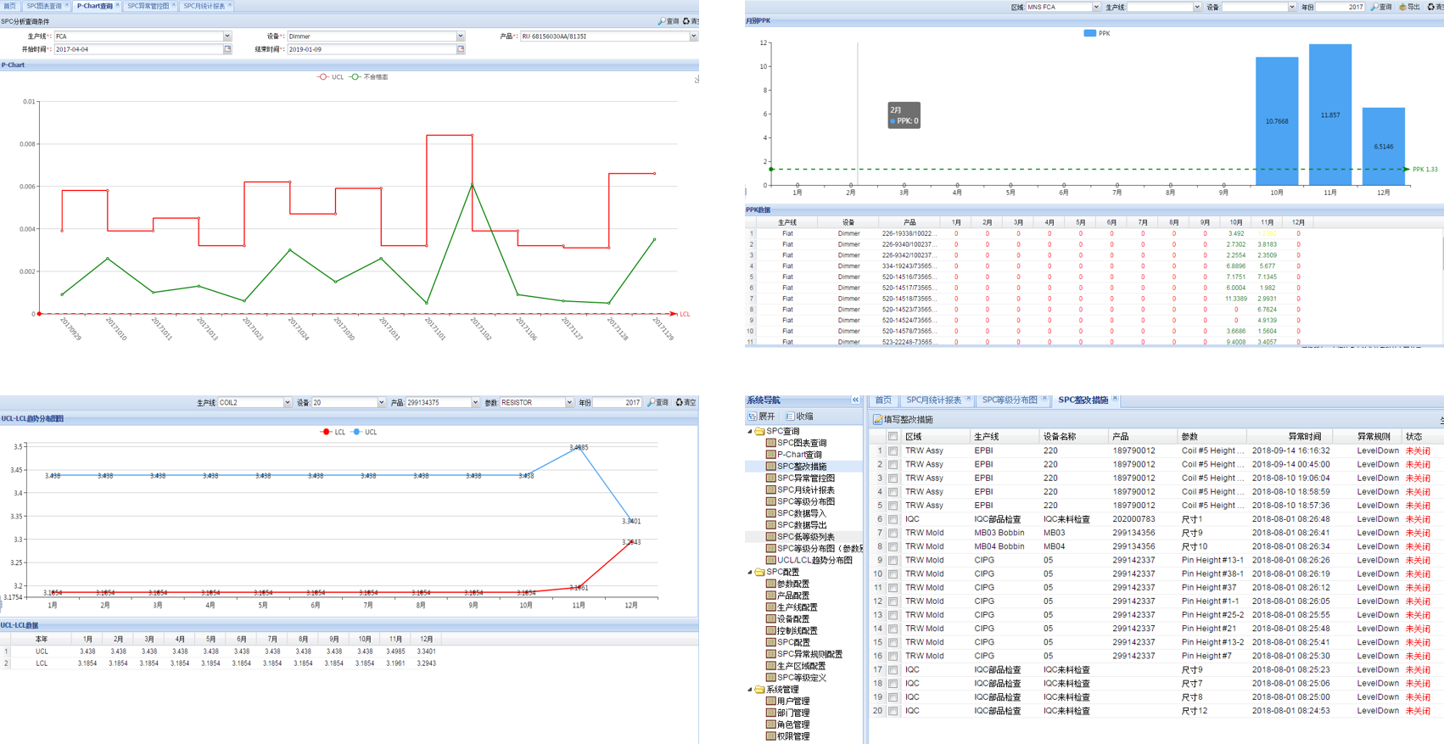The width and height of the screenshot is (1444, 744).
Task: Toggle select-all checkbox in table header
Action: click(893, 436)
